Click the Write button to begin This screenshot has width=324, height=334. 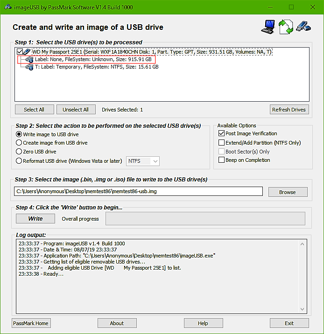coord(35,219)
